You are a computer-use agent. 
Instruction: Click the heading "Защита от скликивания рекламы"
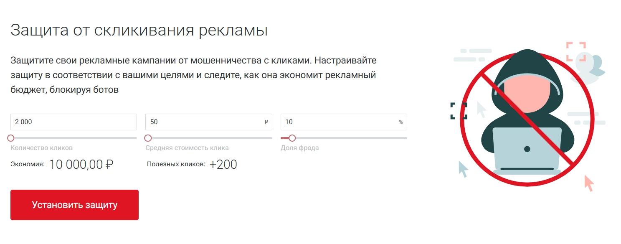pyautogui.click(x=139, y=30)
